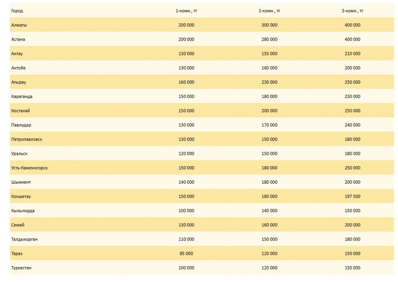
Task: Click the Петропавловск city cell
Action: point(27,139)
